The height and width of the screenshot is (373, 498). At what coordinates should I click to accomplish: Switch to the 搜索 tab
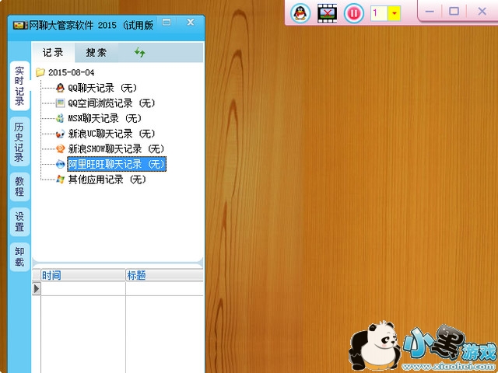click(96, 52)
